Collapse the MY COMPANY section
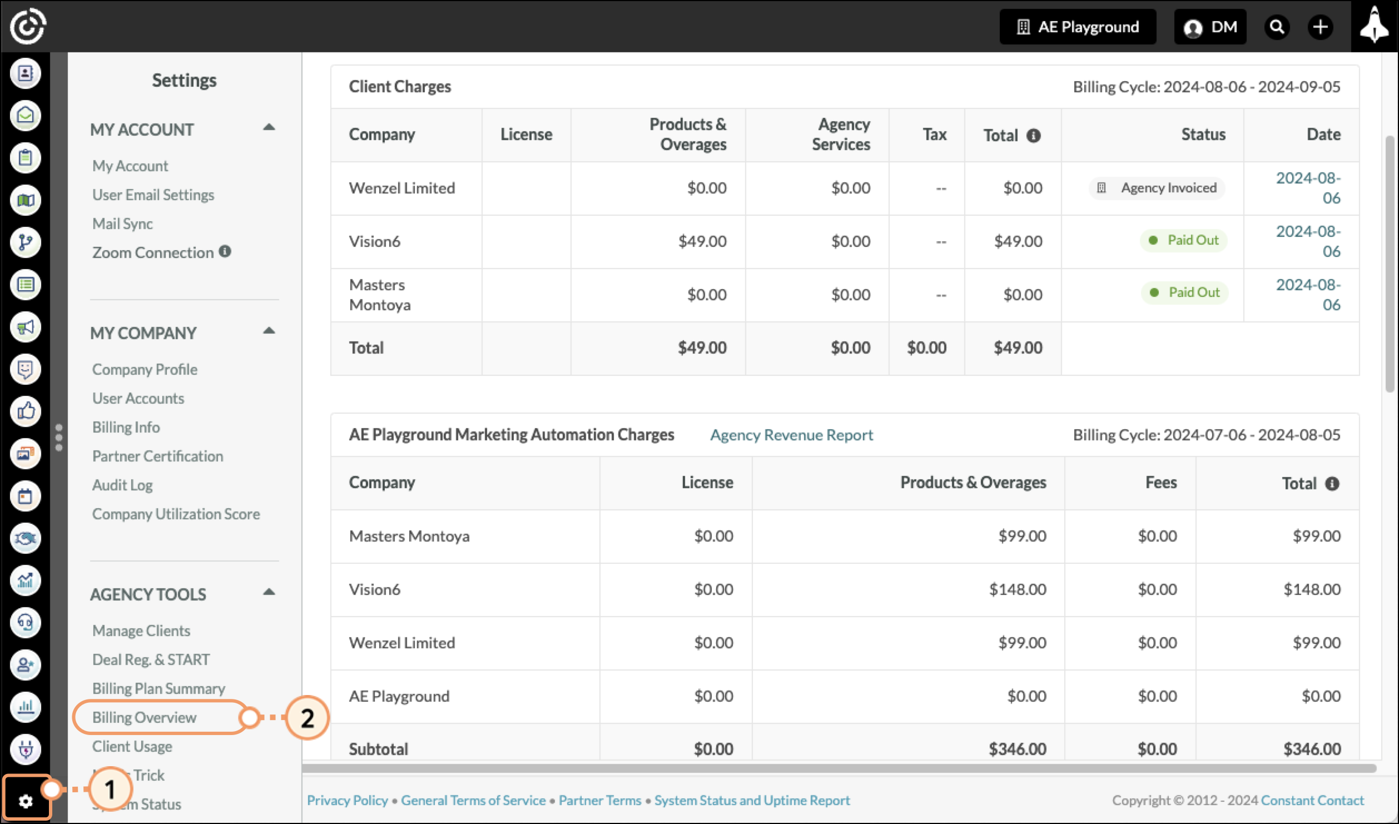 269,331
